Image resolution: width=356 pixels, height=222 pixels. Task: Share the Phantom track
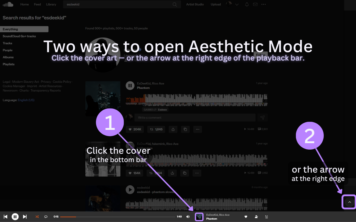[173, 129]
